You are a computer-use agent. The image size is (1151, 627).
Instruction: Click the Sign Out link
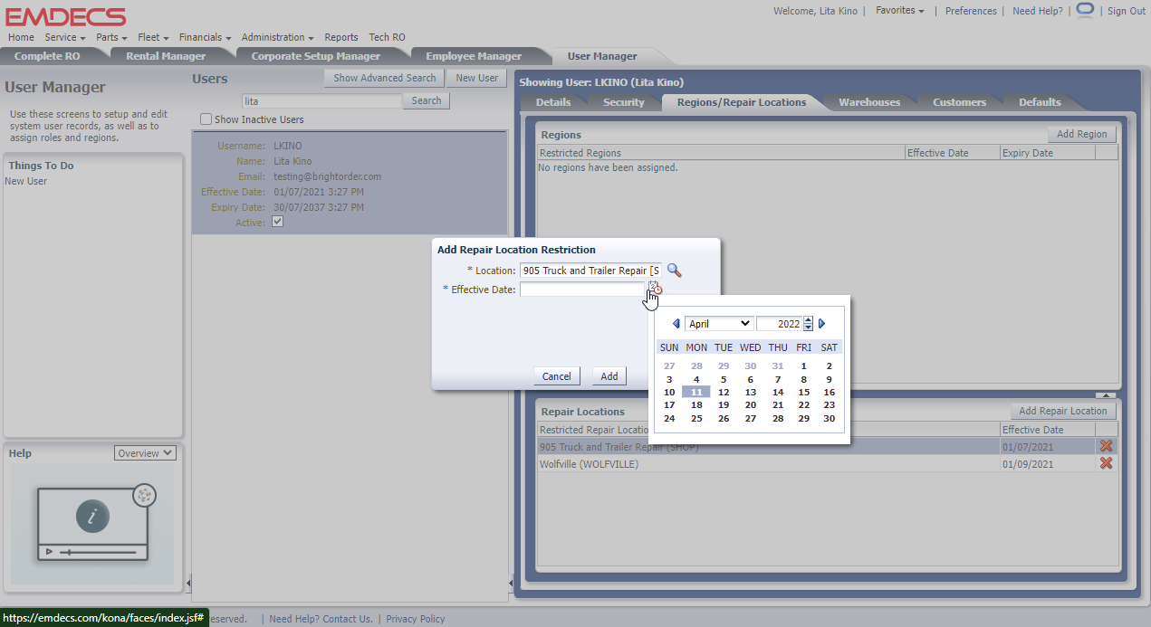[1127, 11]
